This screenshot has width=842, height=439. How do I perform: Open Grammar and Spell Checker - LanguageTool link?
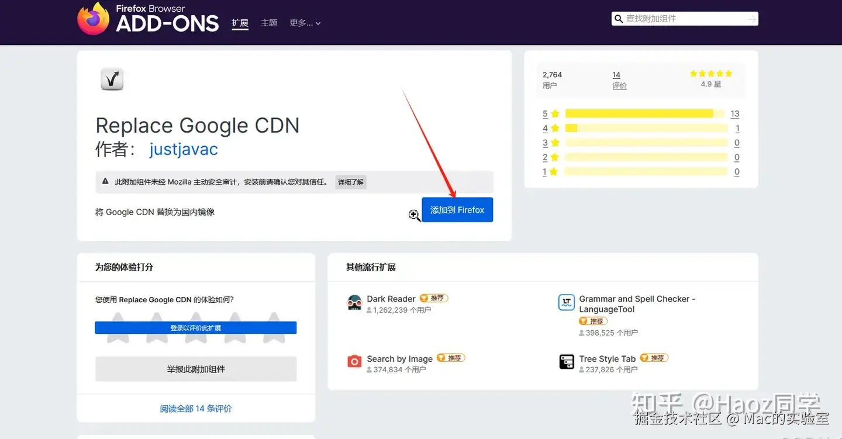(x=637, y=304)
